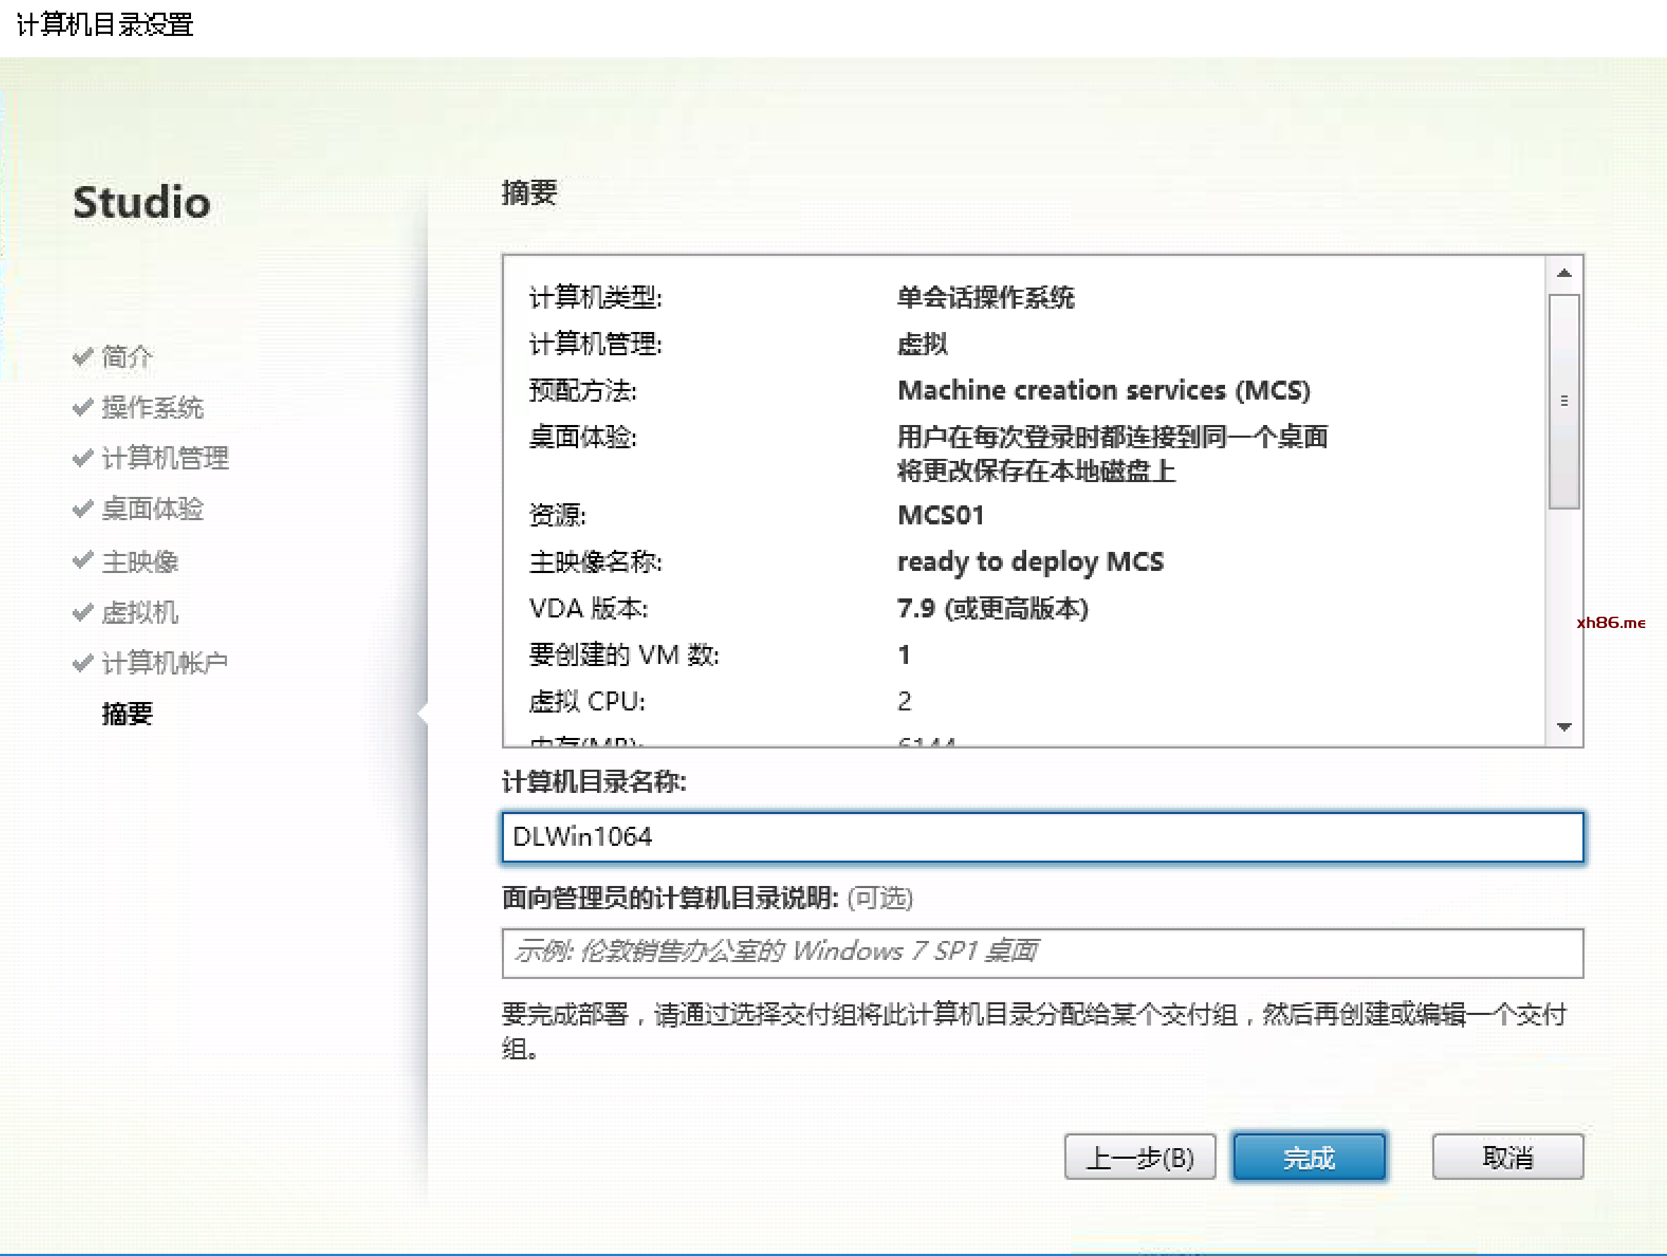Image resolution: width=1667 pixels, height=1256 pixels.
Task: Click checkmark icon beside 主映像
Action: (83, 560)
